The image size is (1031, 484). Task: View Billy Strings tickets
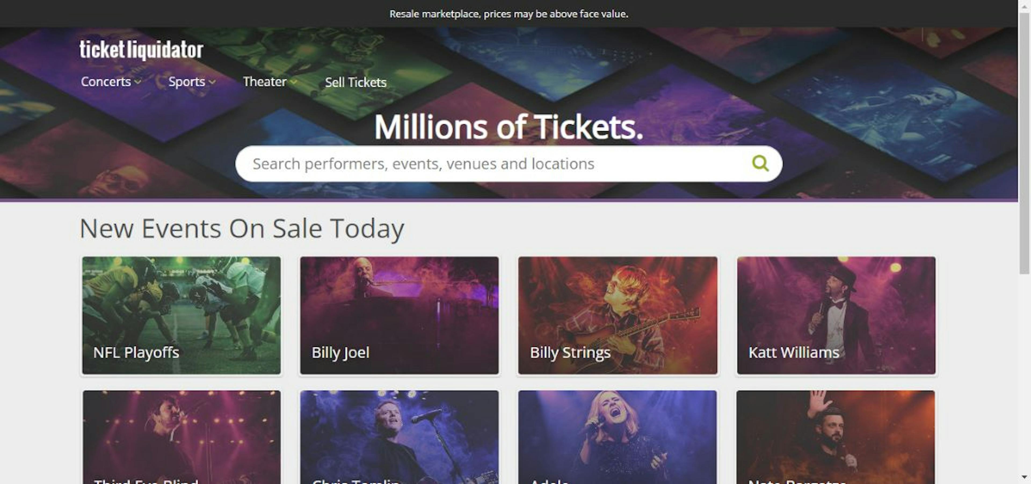(x=618, y=316)
